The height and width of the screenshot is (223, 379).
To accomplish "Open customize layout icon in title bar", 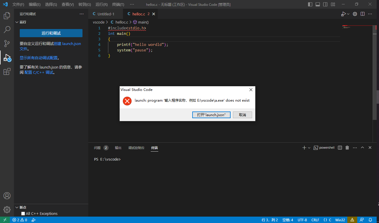I will click(x=333, y=4).
